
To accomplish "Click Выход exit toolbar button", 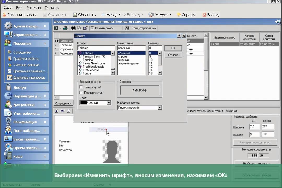I will click(x=211, y=15).
